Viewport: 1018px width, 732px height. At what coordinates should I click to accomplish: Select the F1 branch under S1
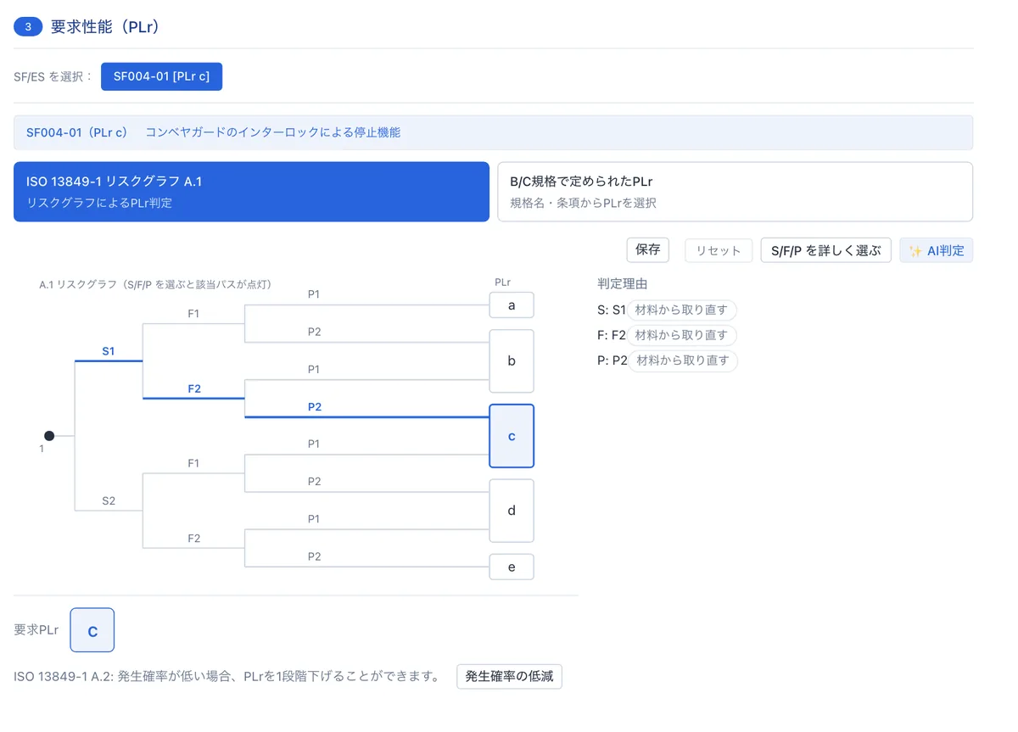[x=193, y=314]
